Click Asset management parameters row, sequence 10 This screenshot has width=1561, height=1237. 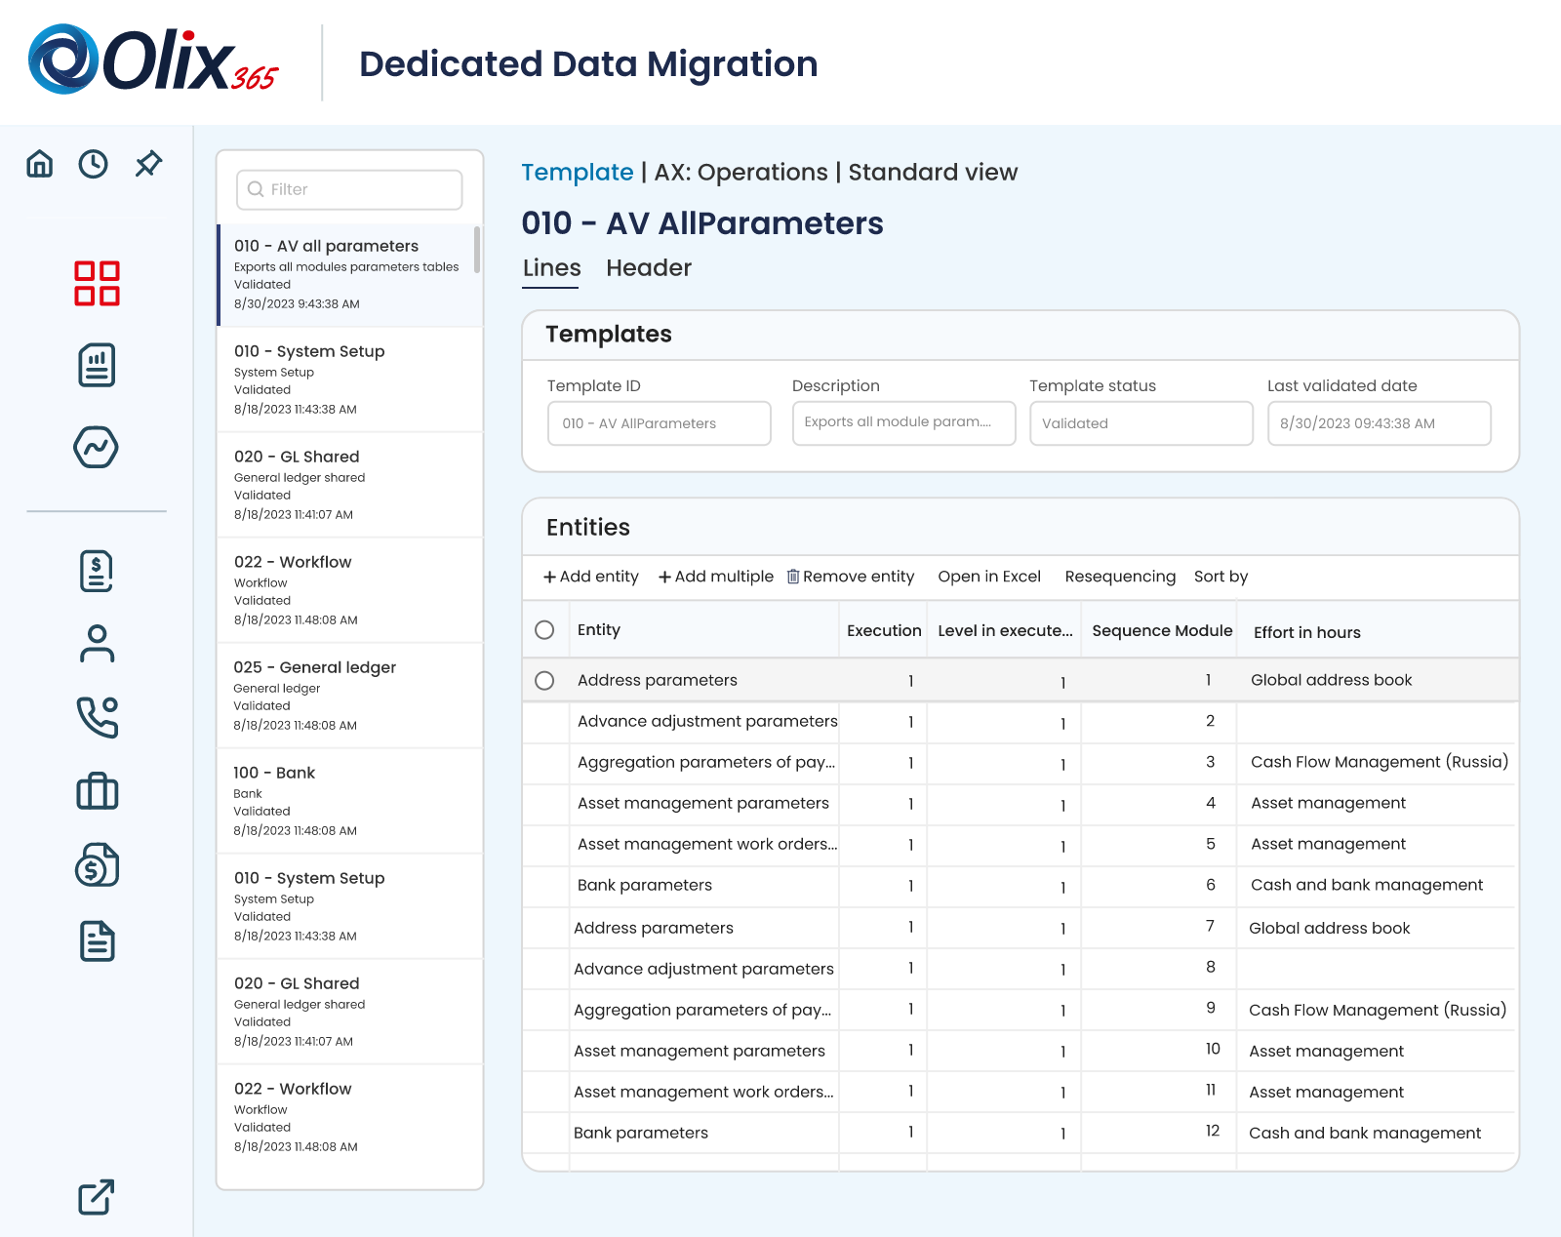point(1020,1051)
